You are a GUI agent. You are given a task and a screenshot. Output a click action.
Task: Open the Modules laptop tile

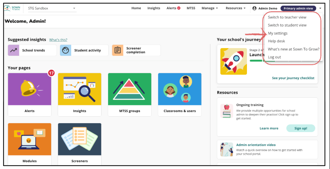[x=29, y=139]
